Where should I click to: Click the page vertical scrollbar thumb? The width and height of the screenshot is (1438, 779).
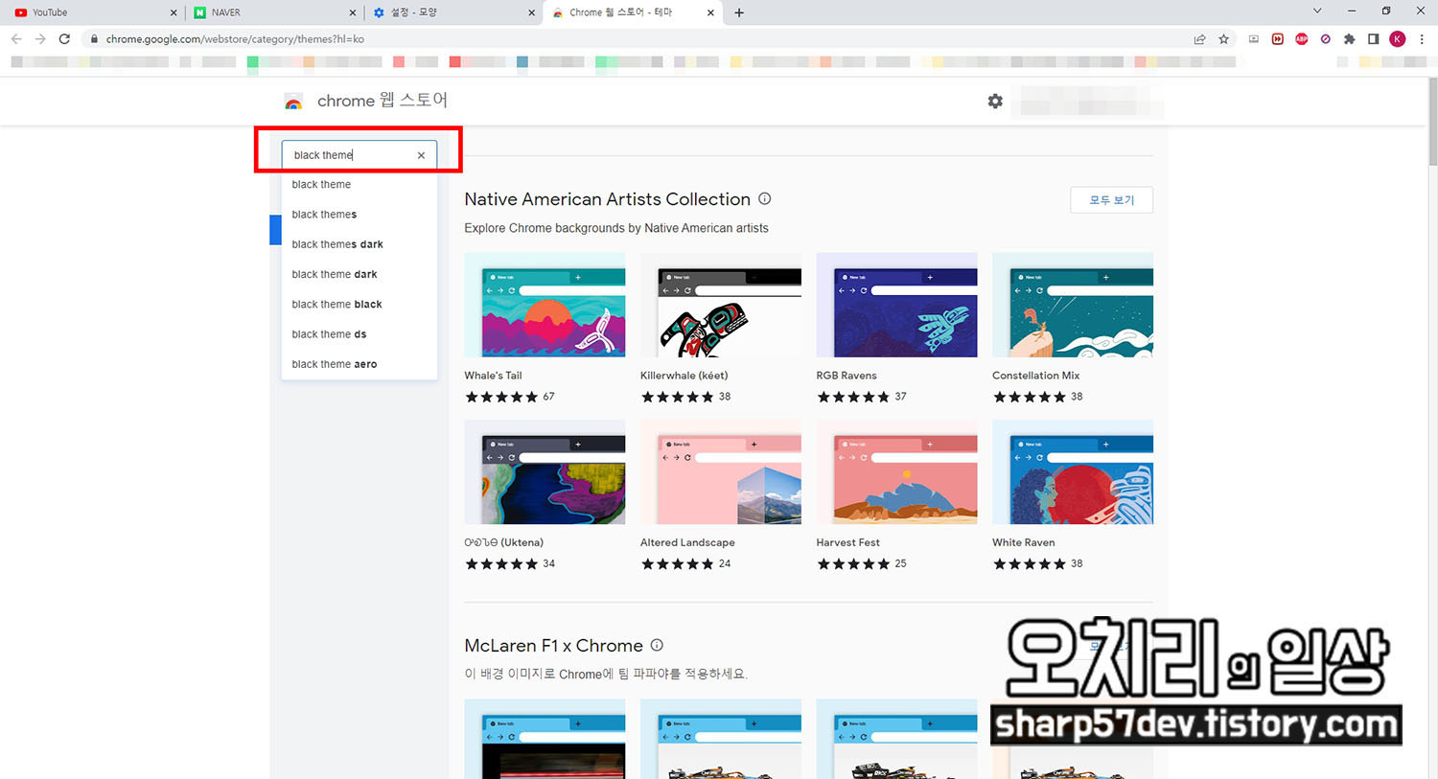point(1432,123)
